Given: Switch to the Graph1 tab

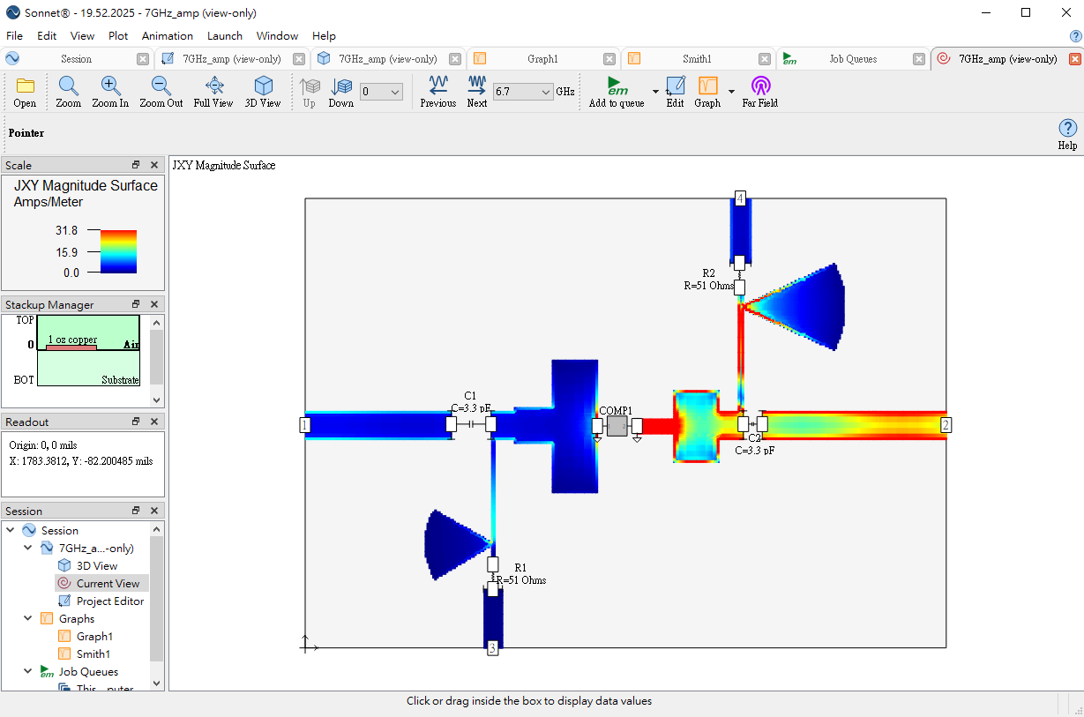Looking at the screenshot, I should click(x=542, y=59).
